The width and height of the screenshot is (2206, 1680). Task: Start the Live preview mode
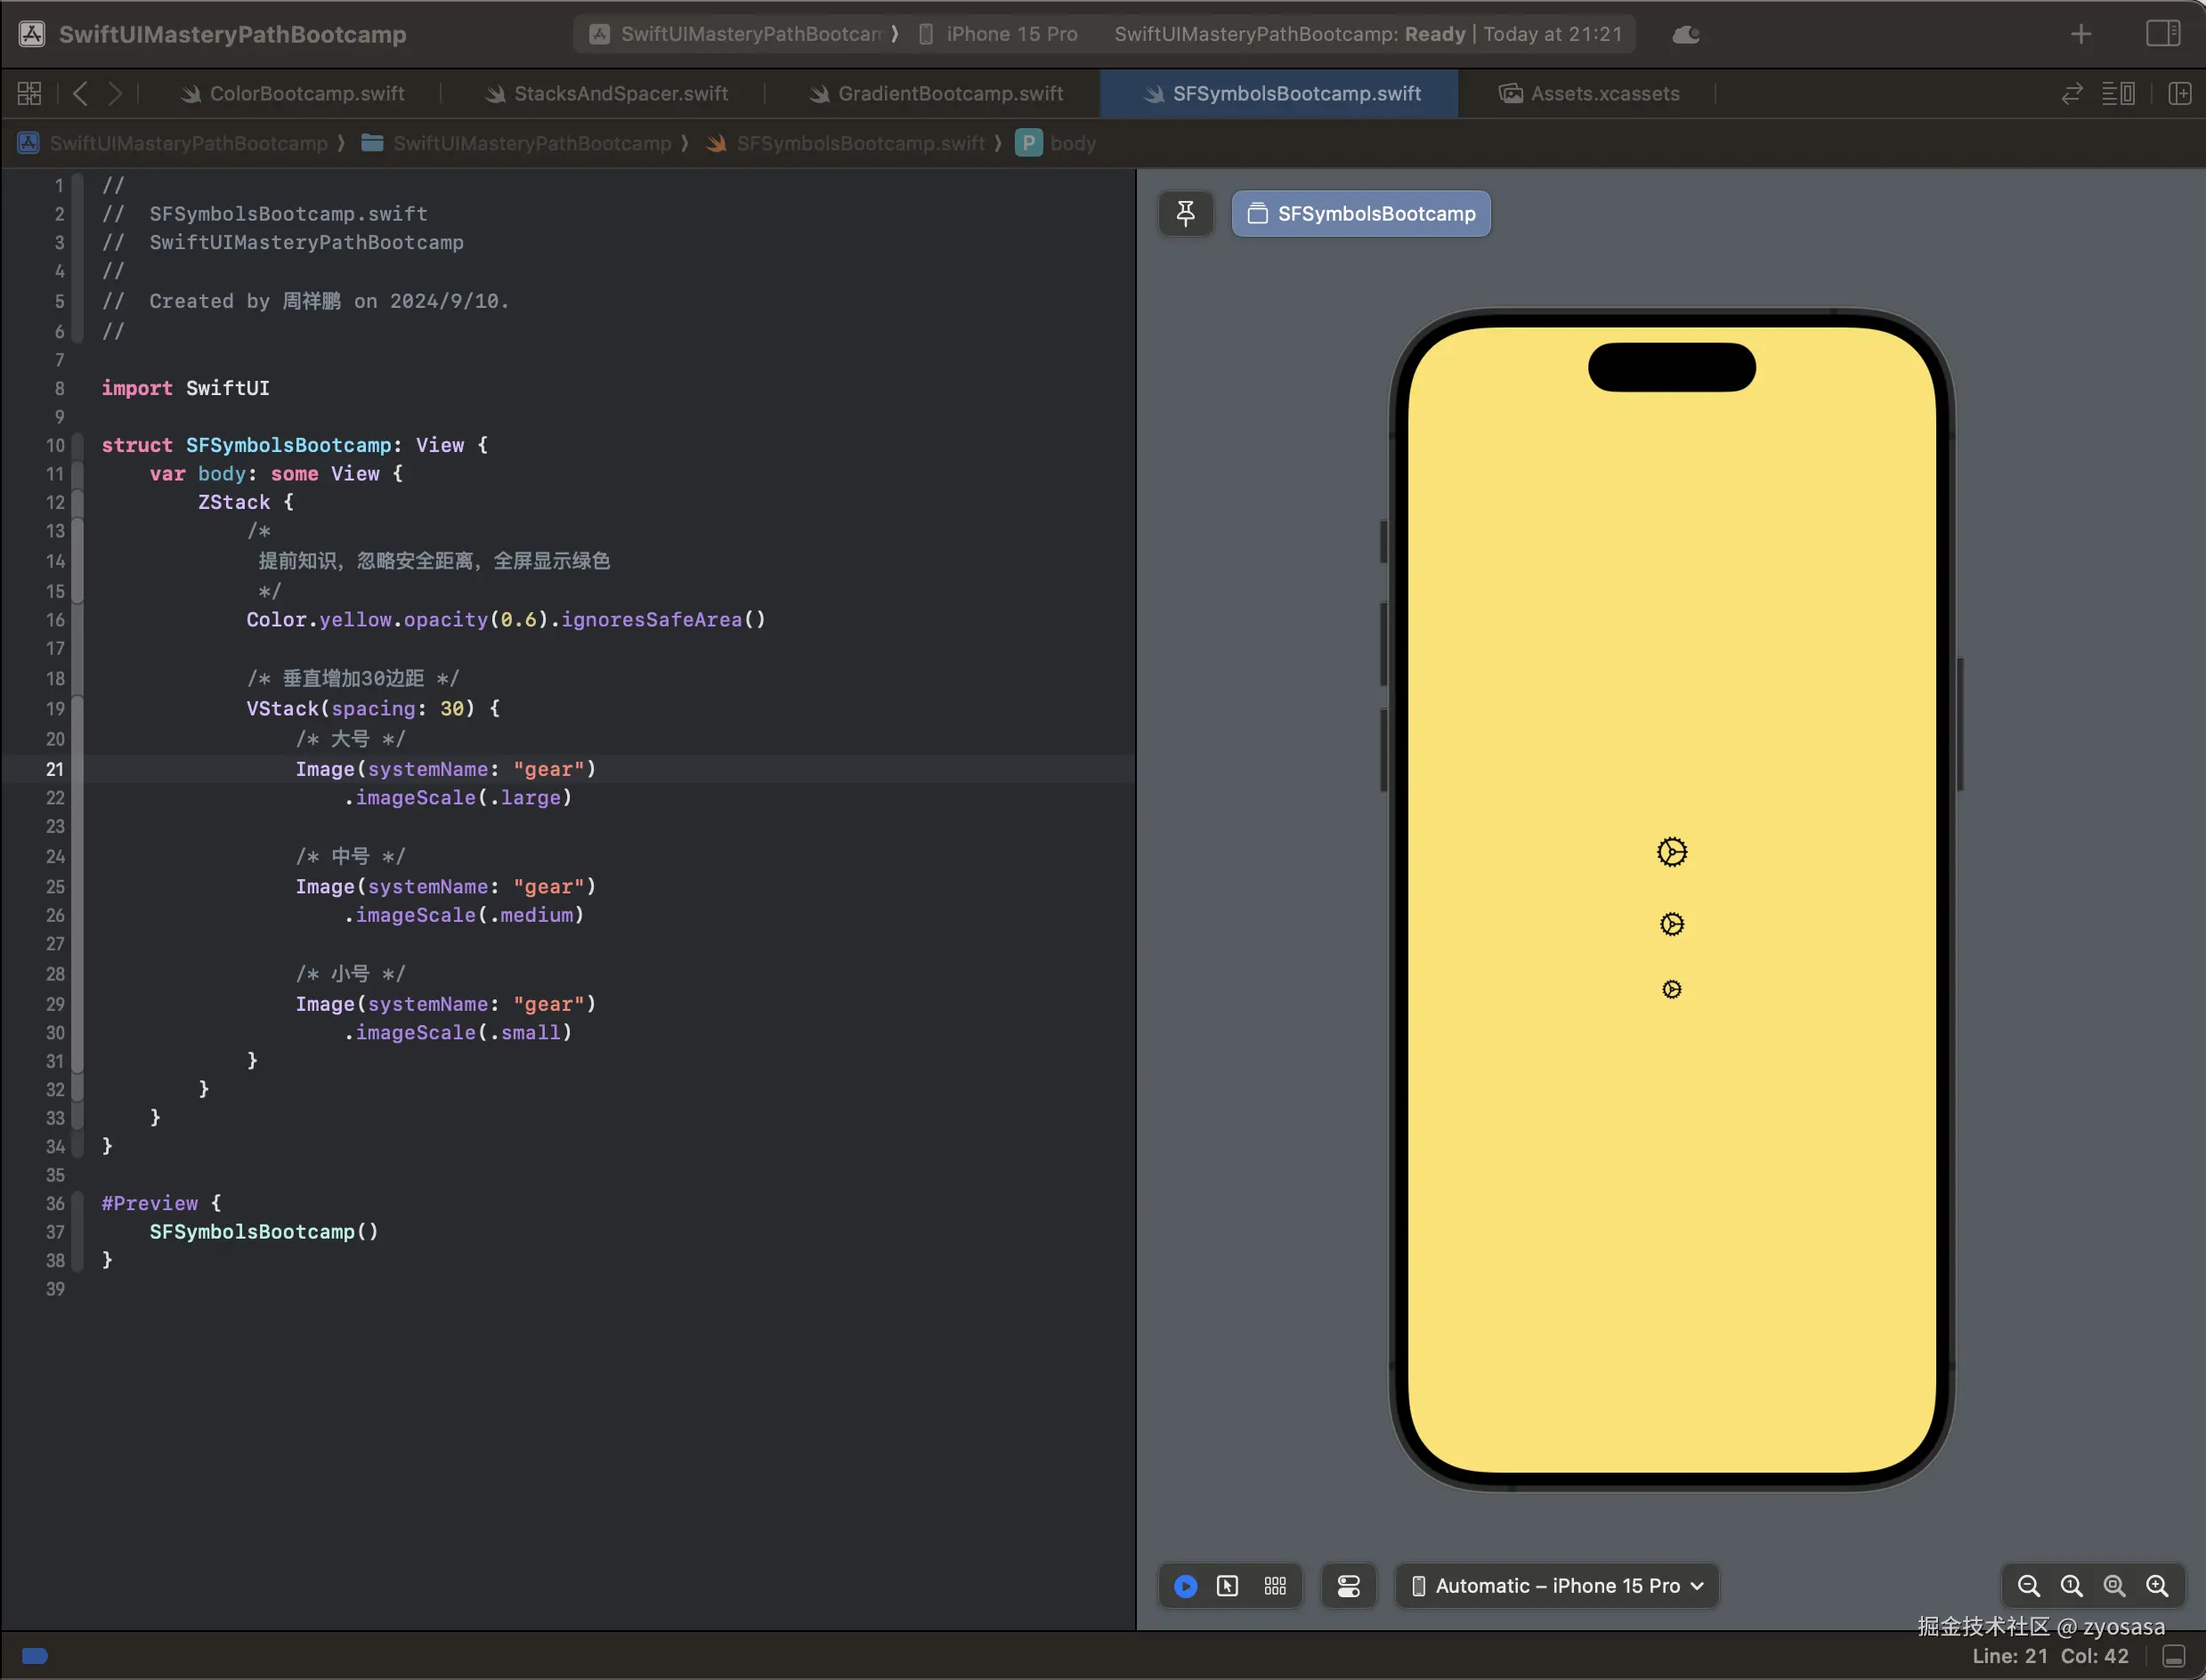coord(1186,1586)
